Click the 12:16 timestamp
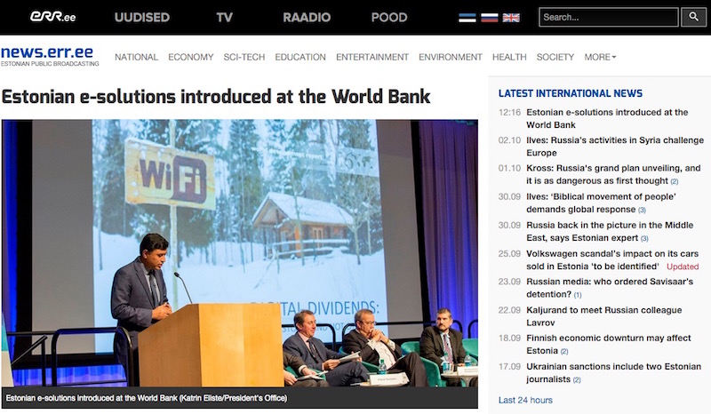 tap(509, 112)
